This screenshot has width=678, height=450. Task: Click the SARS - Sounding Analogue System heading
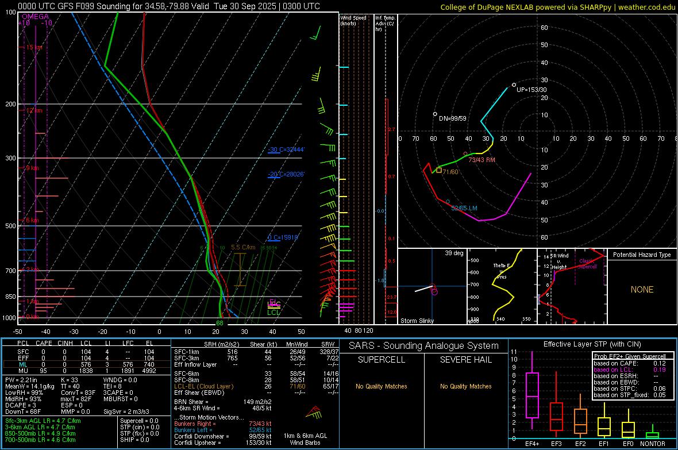pos(424,346)
